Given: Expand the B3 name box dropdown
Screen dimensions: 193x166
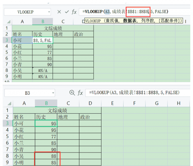Looking at the screenshot, I should point(53,93).
